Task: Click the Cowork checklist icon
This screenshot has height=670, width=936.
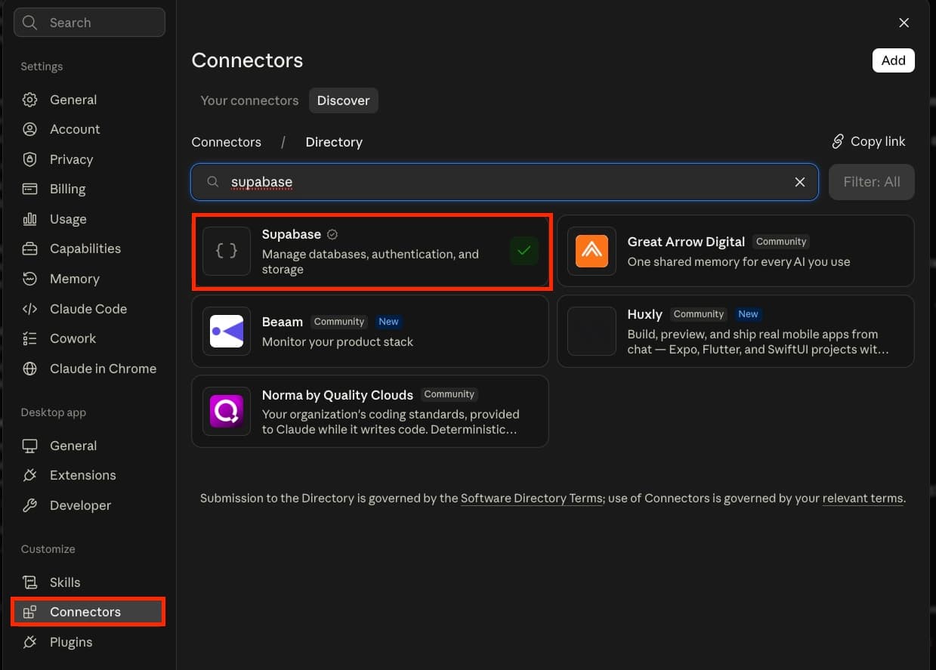Action: [29, 338]
